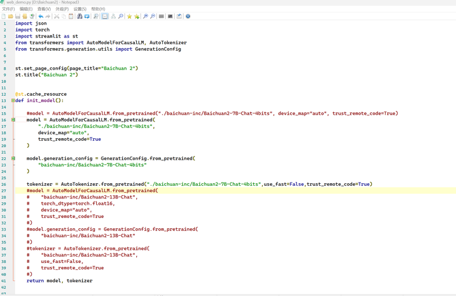Click the text 'import json'
The image size is (456, 296).
click(31, 23)
